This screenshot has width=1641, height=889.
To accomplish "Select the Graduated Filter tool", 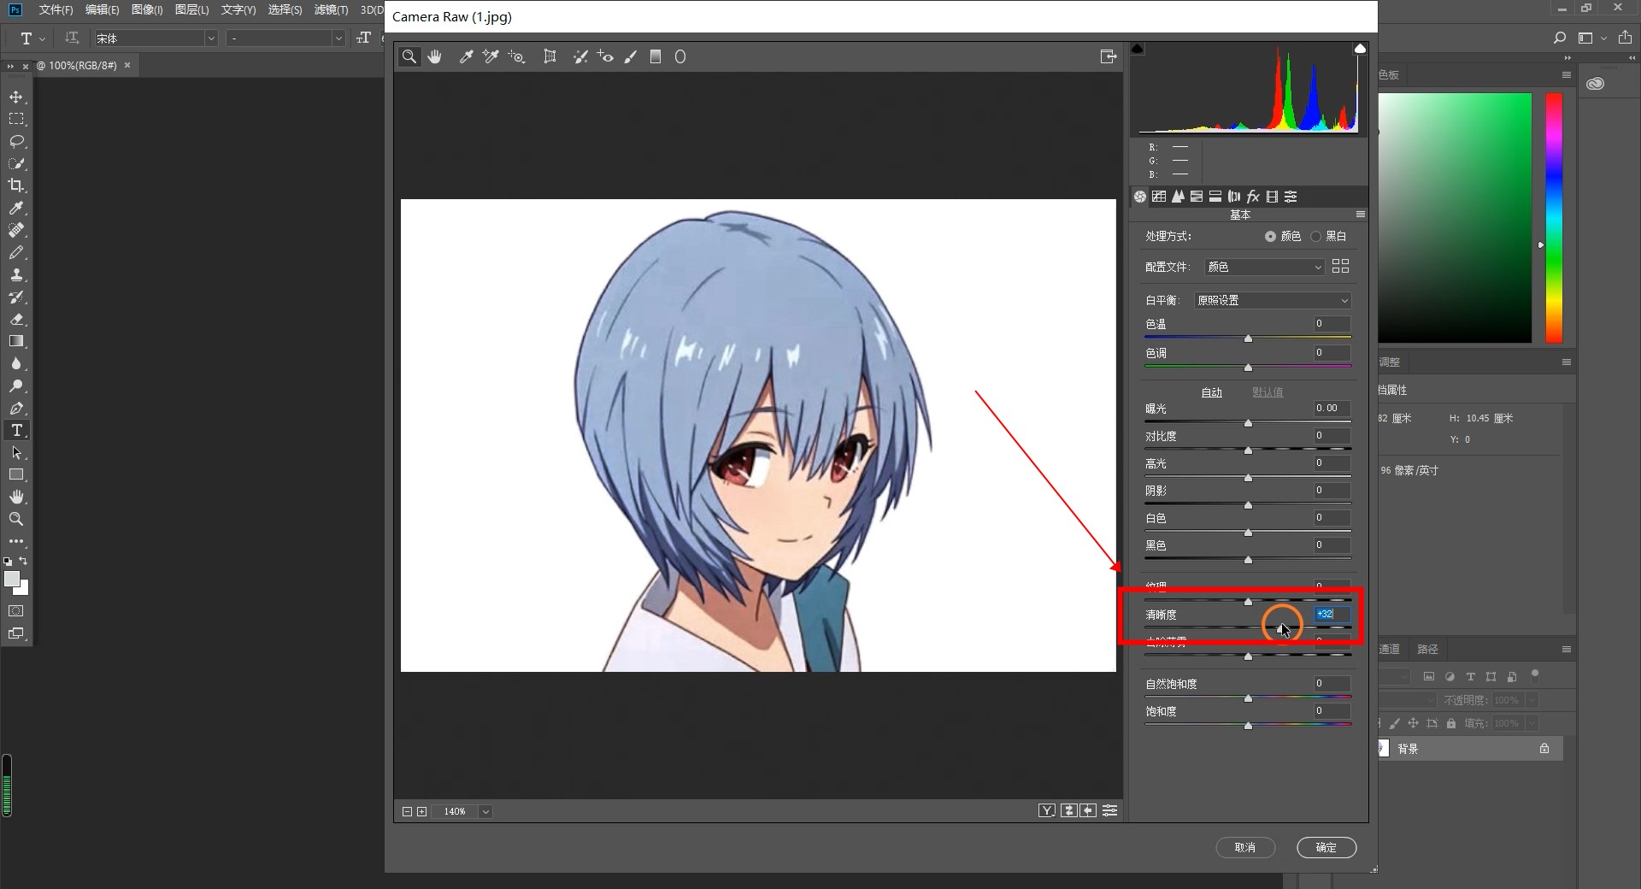I will (x=656, y=56).
